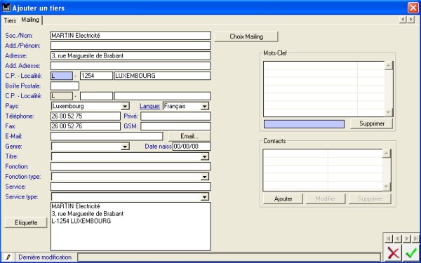Click the Langue link label
Screen dimensions: 421x263
click(150, 107)
